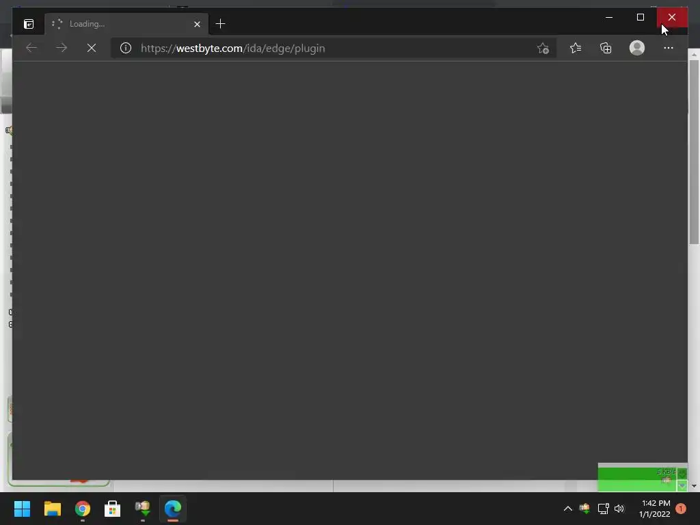The height and width of the screenshot is (525, 700).
Task: Click the scrollbar down arrow of background window
Action: pos(694,486)
